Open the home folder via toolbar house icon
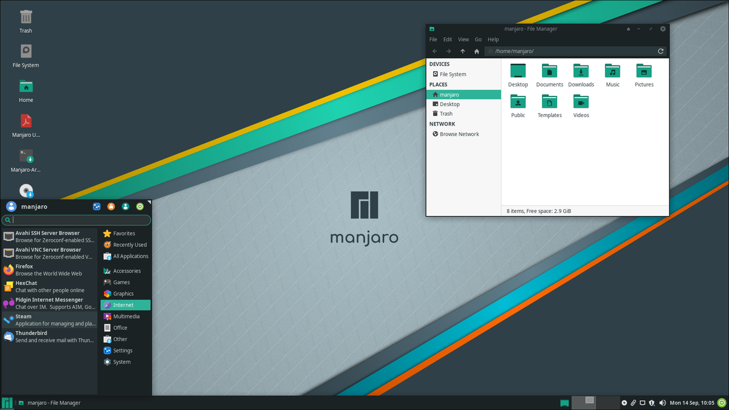 pos(476,51)
